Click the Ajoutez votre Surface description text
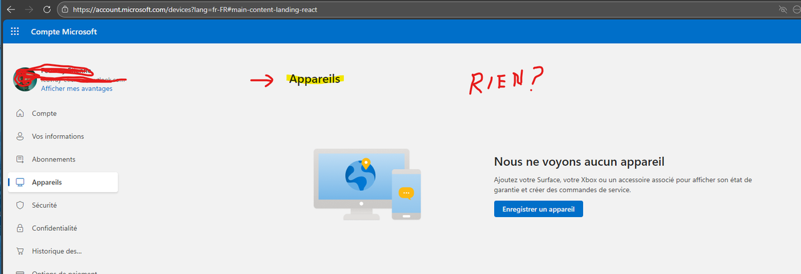The height and width of the screenshot is (274, 801). click(623, 185)
